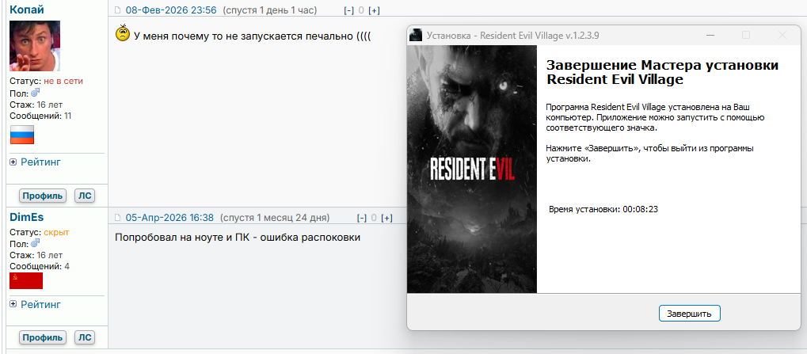
Task: Close the Resident Evil Village installer
Action: pyautogui.click(x=782, y=36)
